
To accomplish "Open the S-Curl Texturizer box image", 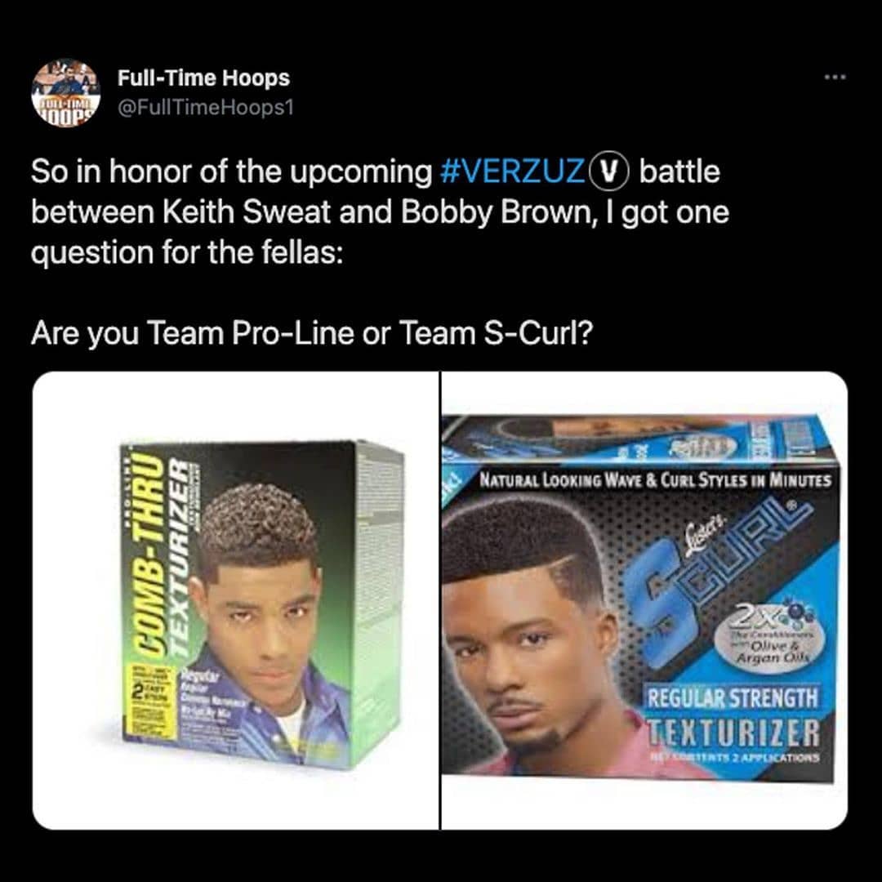I will coord(644,600).
